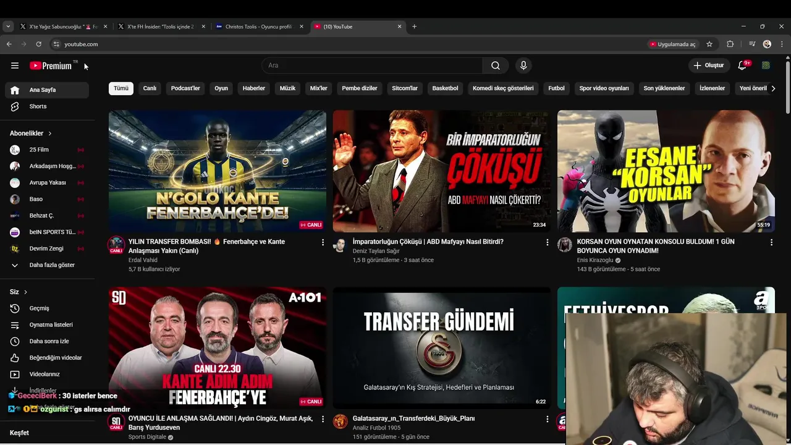Select the Haberler filter chip
Image resolution: width=791 pixels, height=445 pixels.
click(254, 88)
